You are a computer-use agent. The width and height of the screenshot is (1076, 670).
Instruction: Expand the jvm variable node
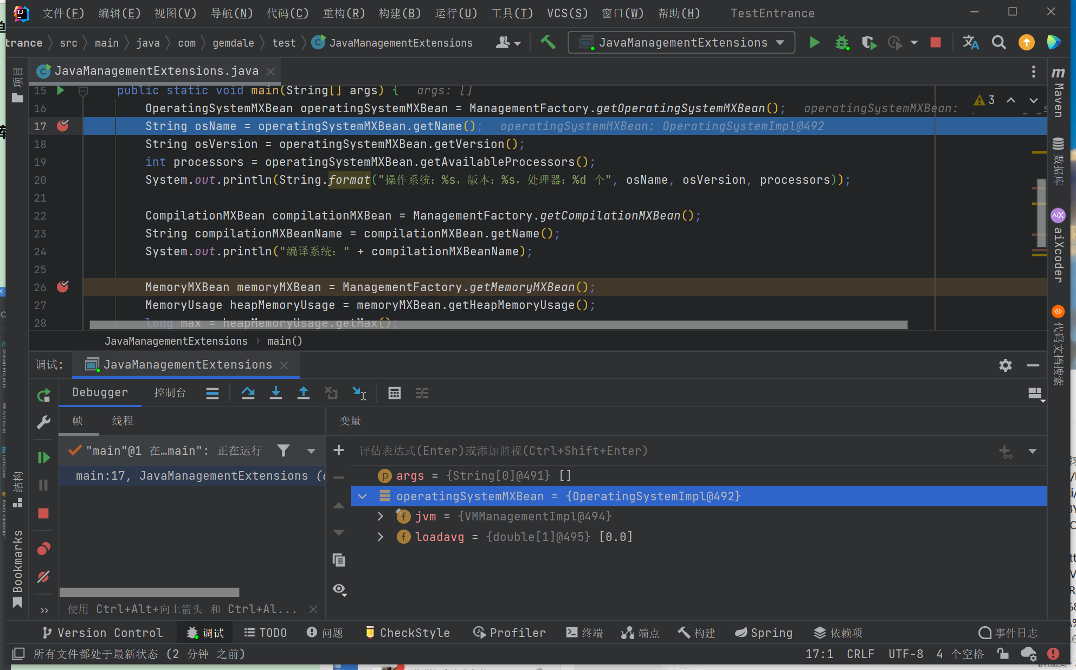pyautogui.click(x=381, y=517)
